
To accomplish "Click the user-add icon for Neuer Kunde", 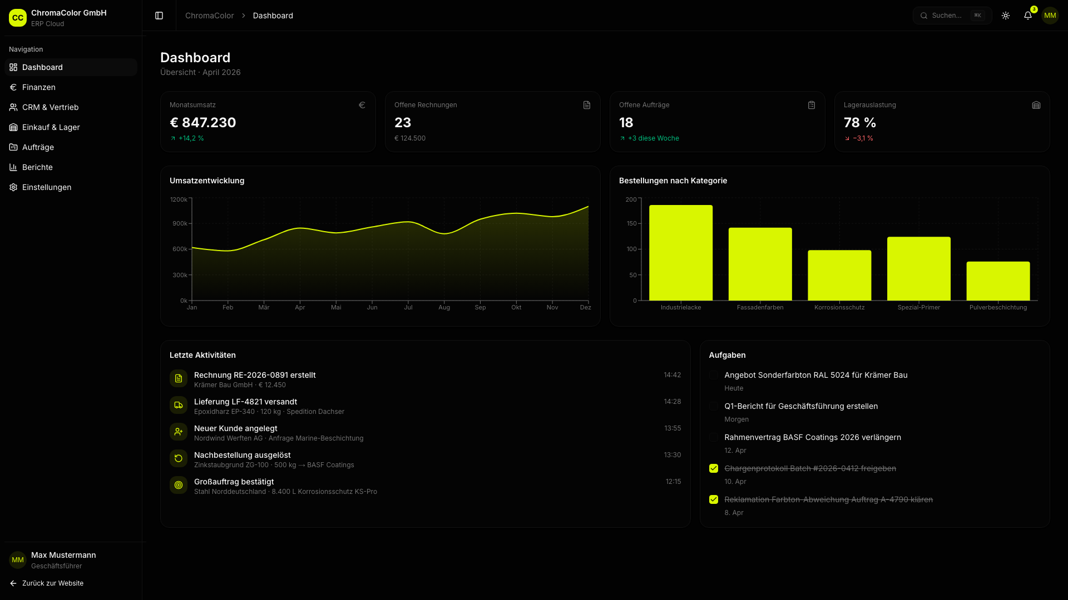I will tap(178, 432).
